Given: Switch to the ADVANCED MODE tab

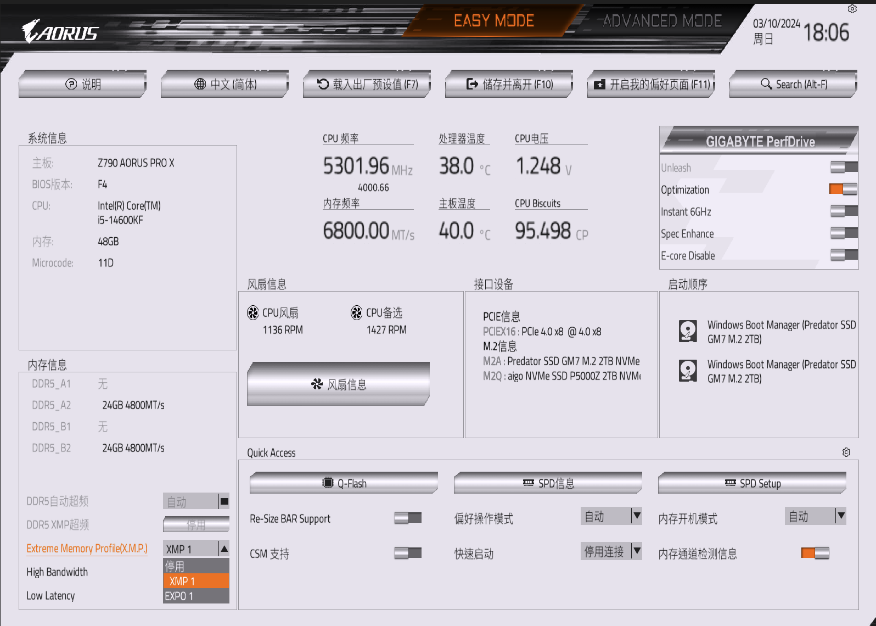Looking at the screenshot, I should pyautogui.click(x=662, y=21).
